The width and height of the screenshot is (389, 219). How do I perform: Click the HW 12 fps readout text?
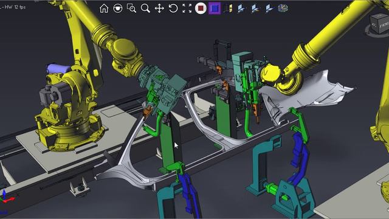pyautogui.click(x=15, y=7)
